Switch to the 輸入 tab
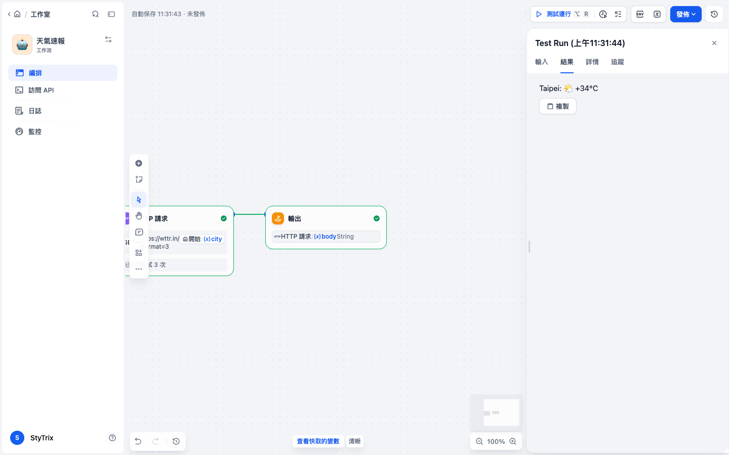 [x=542, y=62]
